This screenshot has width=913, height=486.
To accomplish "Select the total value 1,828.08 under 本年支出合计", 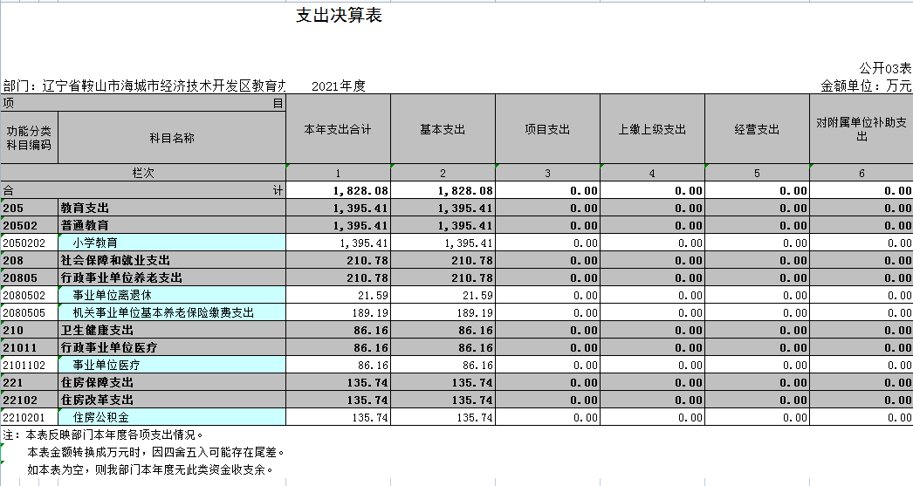I will click(339, 190).
